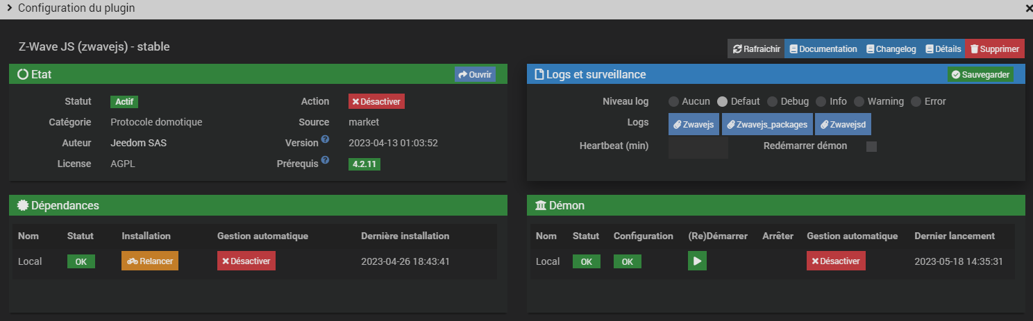Click the red Supprimer button

(x=995, y=49)
